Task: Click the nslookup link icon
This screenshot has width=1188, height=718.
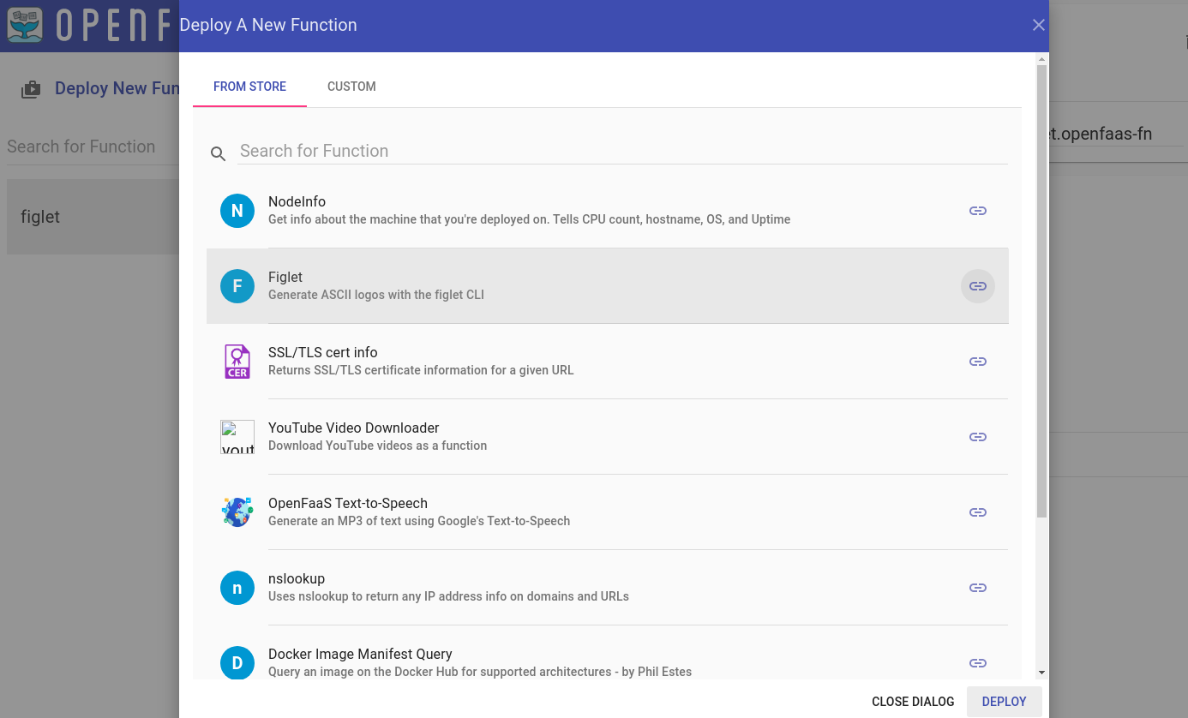Action: (x=977, y=588)
